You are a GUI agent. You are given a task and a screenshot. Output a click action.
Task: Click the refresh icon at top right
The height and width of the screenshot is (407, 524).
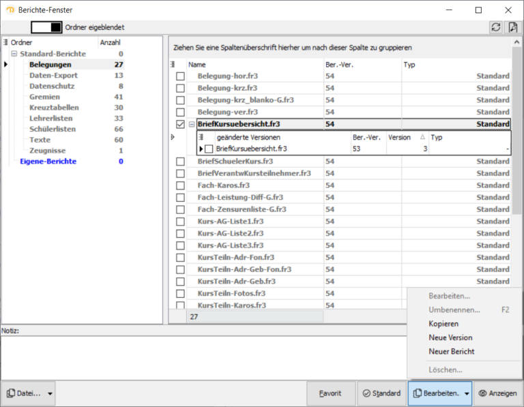(x=496, y=27)
